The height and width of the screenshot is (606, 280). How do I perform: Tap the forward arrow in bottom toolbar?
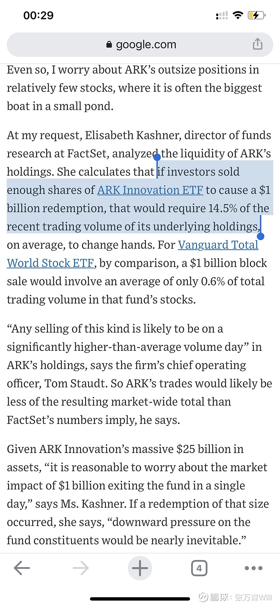click(x=81, y=568)
